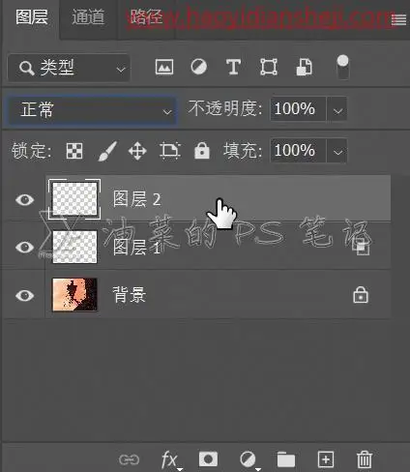Viewport: 410px width, 472px height.
Task: Expand the 不透明度 opacity slider arrow
Action: [337, 109]
